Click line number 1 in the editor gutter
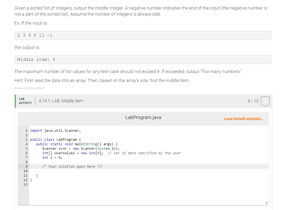Viewport: 288px width, 210px height. (x=26, y=130)
